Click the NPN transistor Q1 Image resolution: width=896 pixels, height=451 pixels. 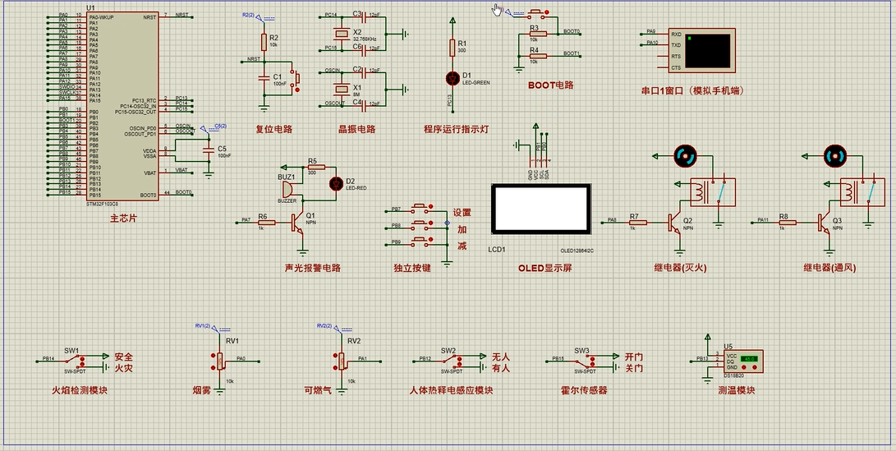pyautogui.click(x=299, y=223)
